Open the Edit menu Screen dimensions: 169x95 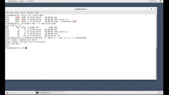click(12, 13)
